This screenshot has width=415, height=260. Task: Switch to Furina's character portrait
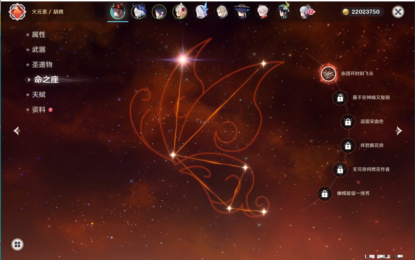(x=139, y=12)
